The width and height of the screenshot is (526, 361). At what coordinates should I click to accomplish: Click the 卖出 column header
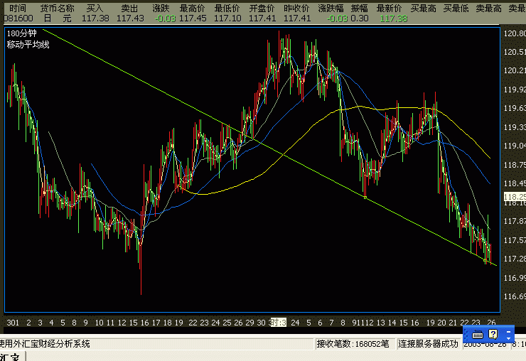click(x=130, y=9)
